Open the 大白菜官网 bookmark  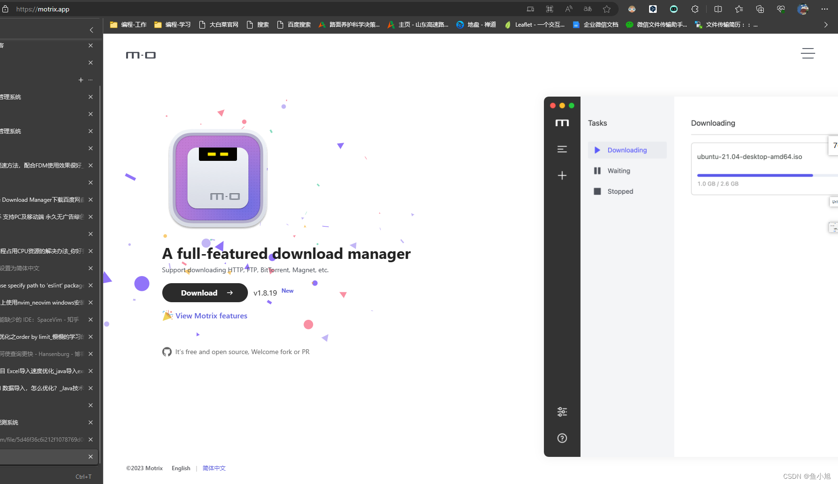[218, 25]
